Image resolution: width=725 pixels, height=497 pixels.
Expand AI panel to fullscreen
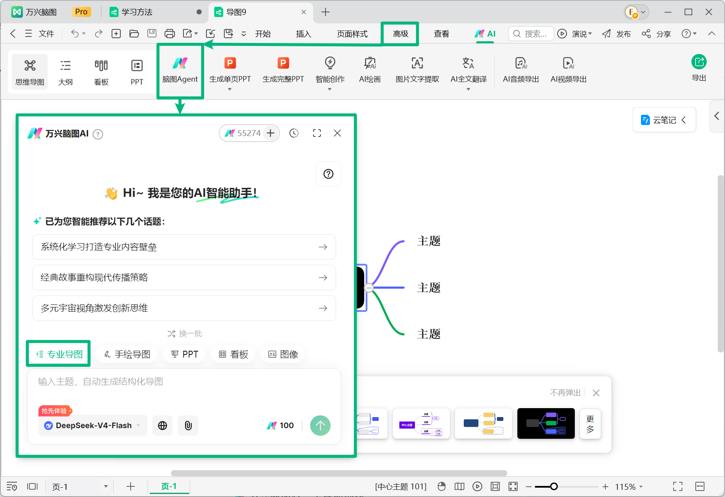point(317,133)
